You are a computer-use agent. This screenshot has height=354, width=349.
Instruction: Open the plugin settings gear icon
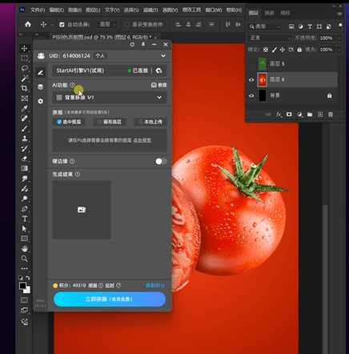[x=40, y=101]
